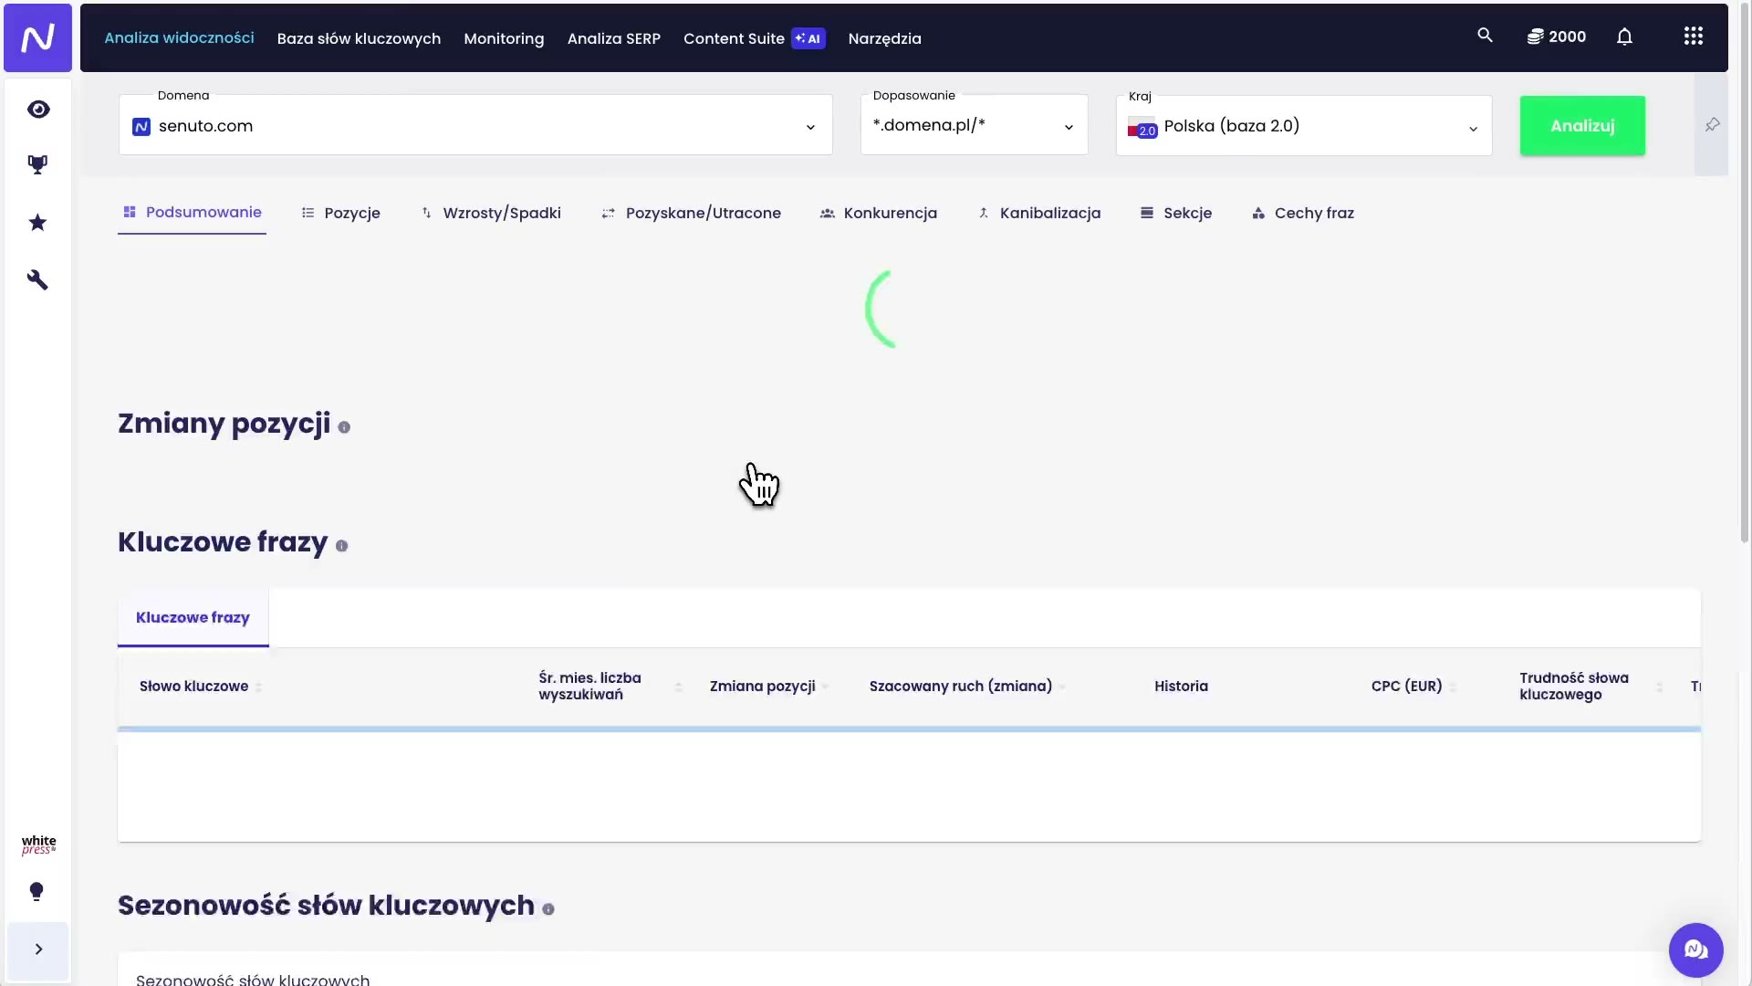Open the Narzędzia menu

[884, 38]
